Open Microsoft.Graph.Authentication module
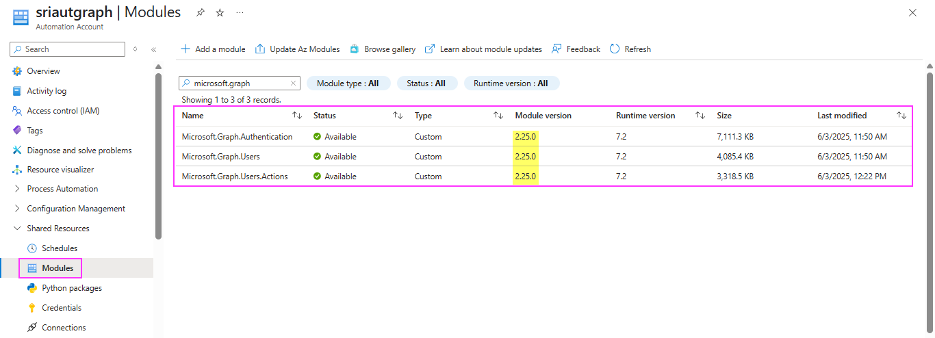 [237, 137]
